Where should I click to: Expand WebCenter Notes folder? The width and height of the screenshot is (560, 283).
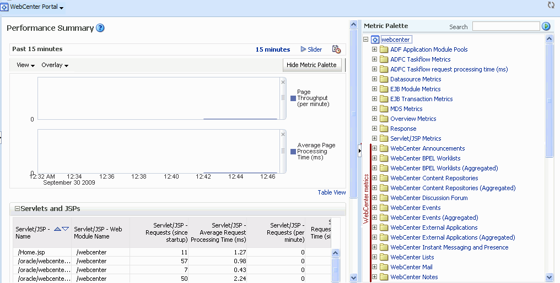(374, 276)
